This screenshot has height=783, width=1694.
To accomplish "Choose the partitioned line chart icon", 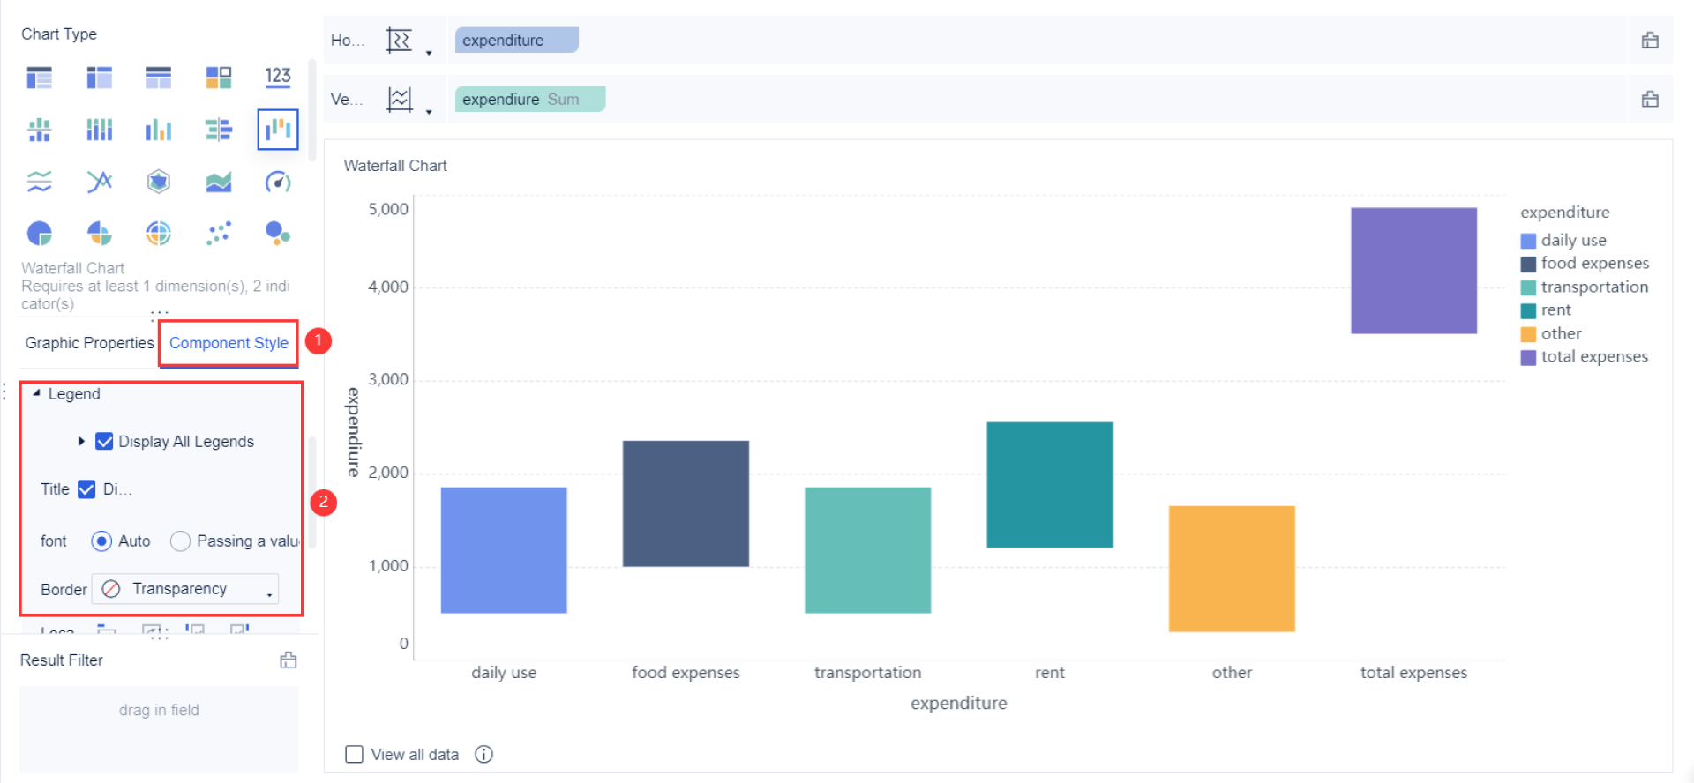I will 40,182.
